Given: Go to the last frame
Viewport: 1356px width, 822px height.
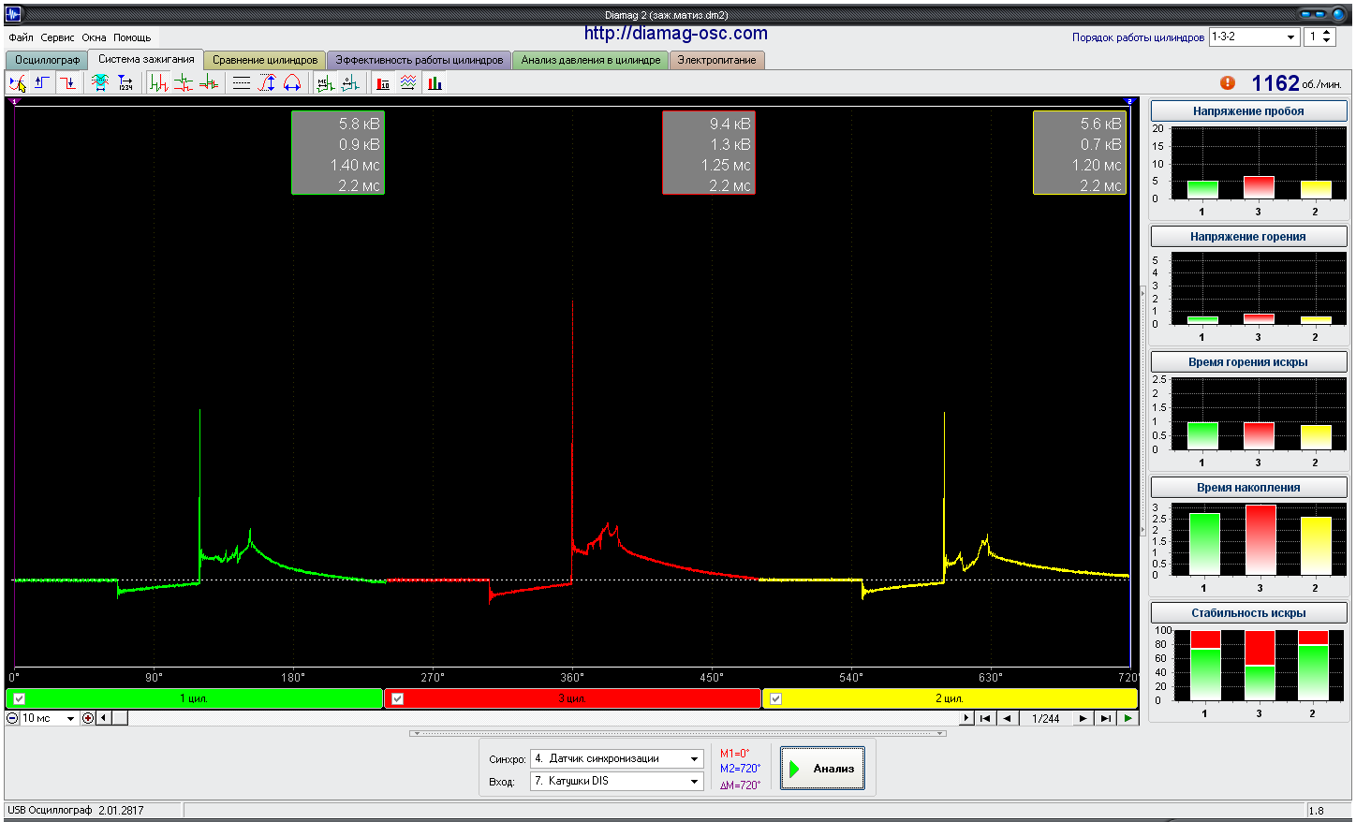Looking at the screenshot, I should pyautogui.click(x=1106, y=718).
